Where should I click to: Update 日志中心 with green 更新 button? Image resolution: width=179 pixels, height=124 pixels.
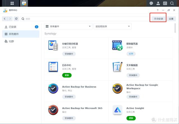[x=67, y=75]
